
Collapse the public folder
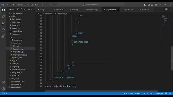(x=13, y=16)
